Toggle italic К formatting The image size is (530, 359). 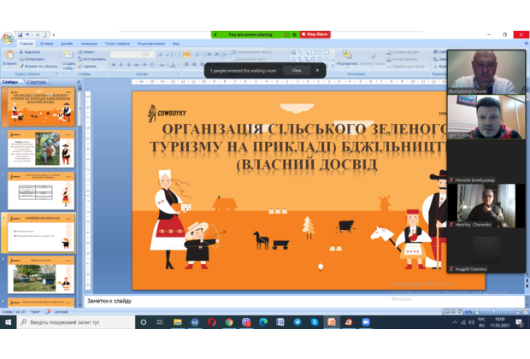coord(121,65)
